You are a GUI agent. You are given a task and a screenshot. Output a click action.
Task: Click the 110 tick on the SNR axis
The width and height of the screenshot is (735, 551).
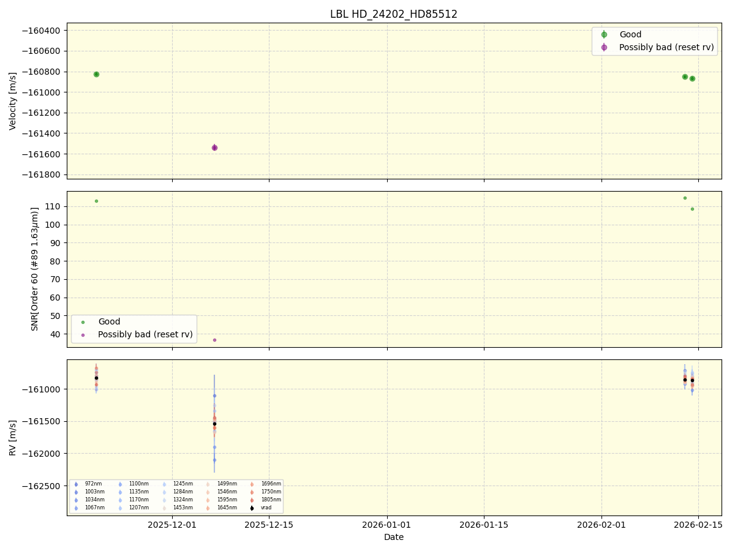[x=54, y=206]
